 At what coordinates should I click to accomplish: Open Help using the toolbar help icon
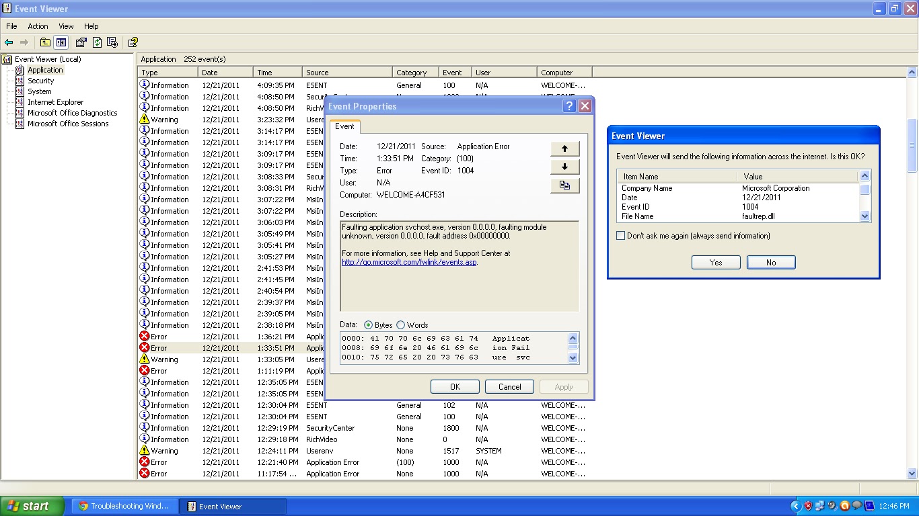click(x=133, y=42)
